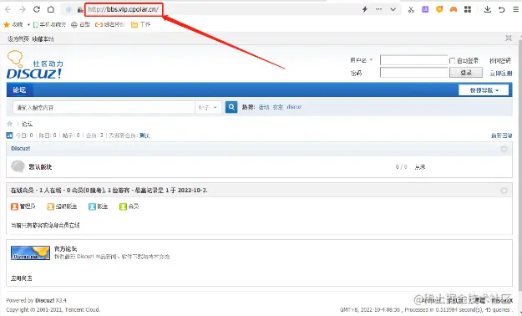The width and height of the screenshot is (522, 316).
Task: Open the 默认版块 forum board
Action: [x=40, y=166]
